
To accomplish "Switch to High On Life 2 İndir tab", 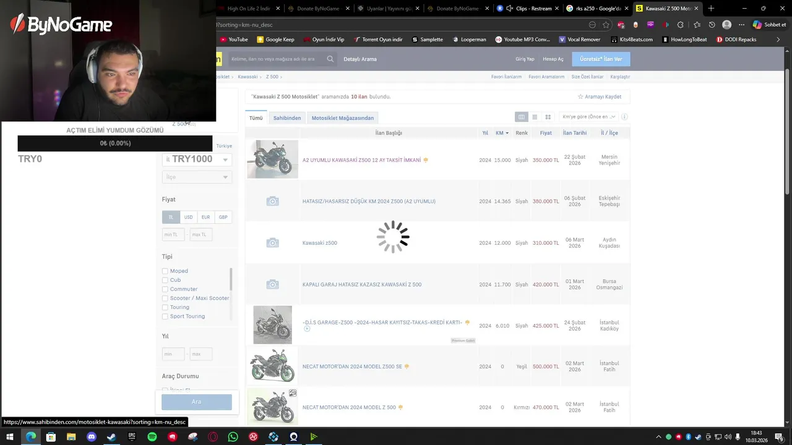I will coord(248,9).
